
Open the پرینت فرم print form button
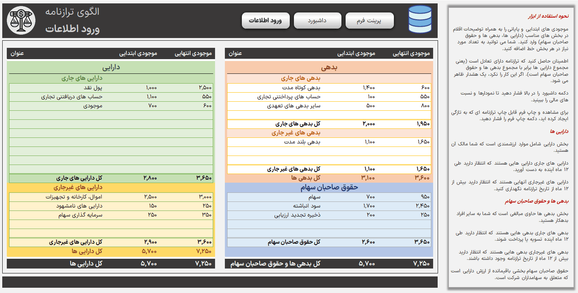369,21
